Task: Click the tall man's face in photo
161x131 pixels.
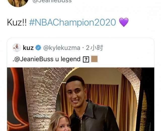Action: [x=76, y=93]
